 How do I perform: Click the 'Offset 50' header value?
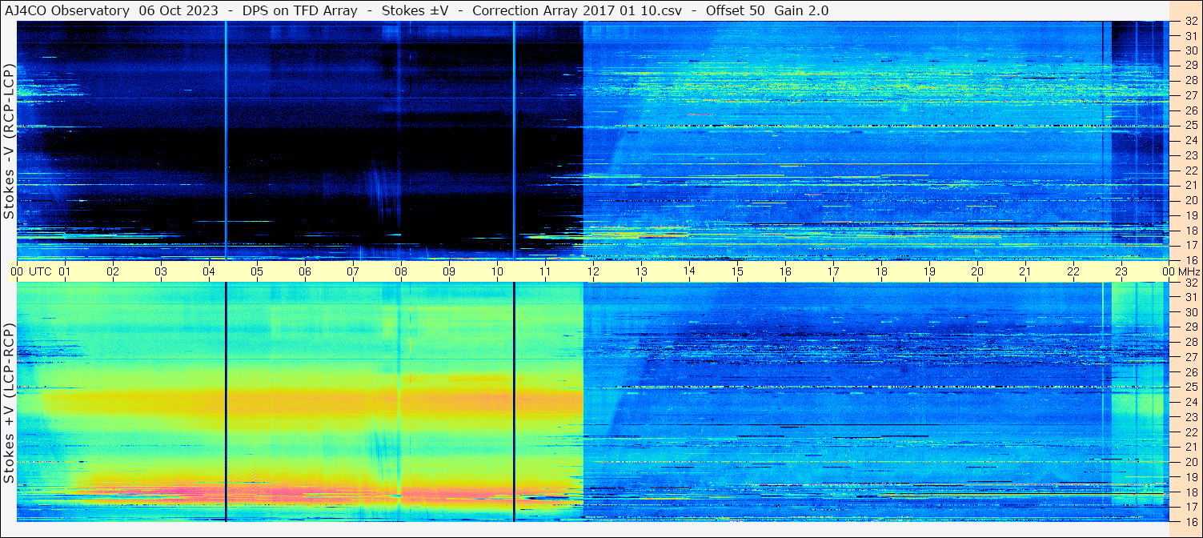coord(735,10)
